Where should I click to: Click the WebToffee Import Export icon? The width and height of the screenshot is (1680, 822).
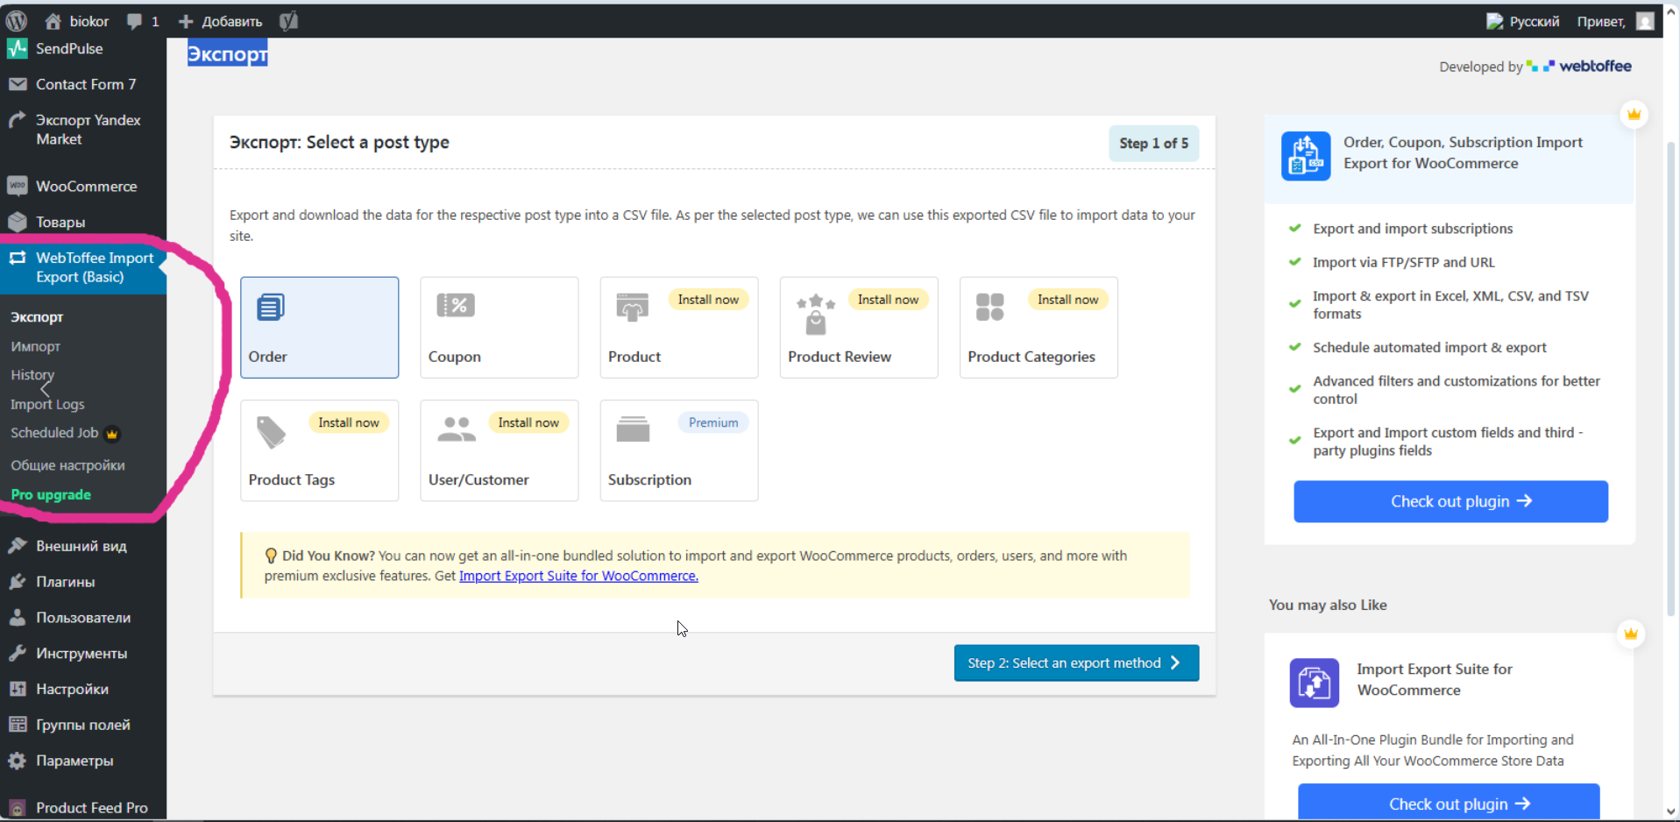[18, 258]
